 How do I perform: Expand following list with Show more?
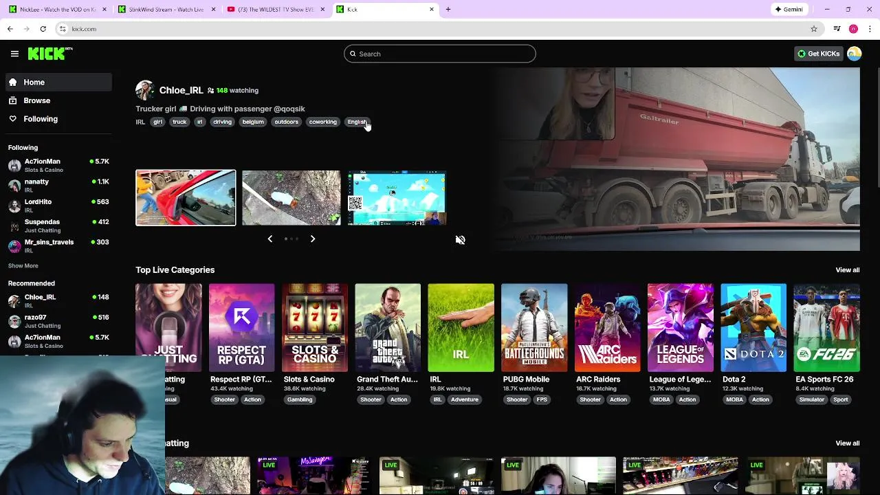coord(23,266)
